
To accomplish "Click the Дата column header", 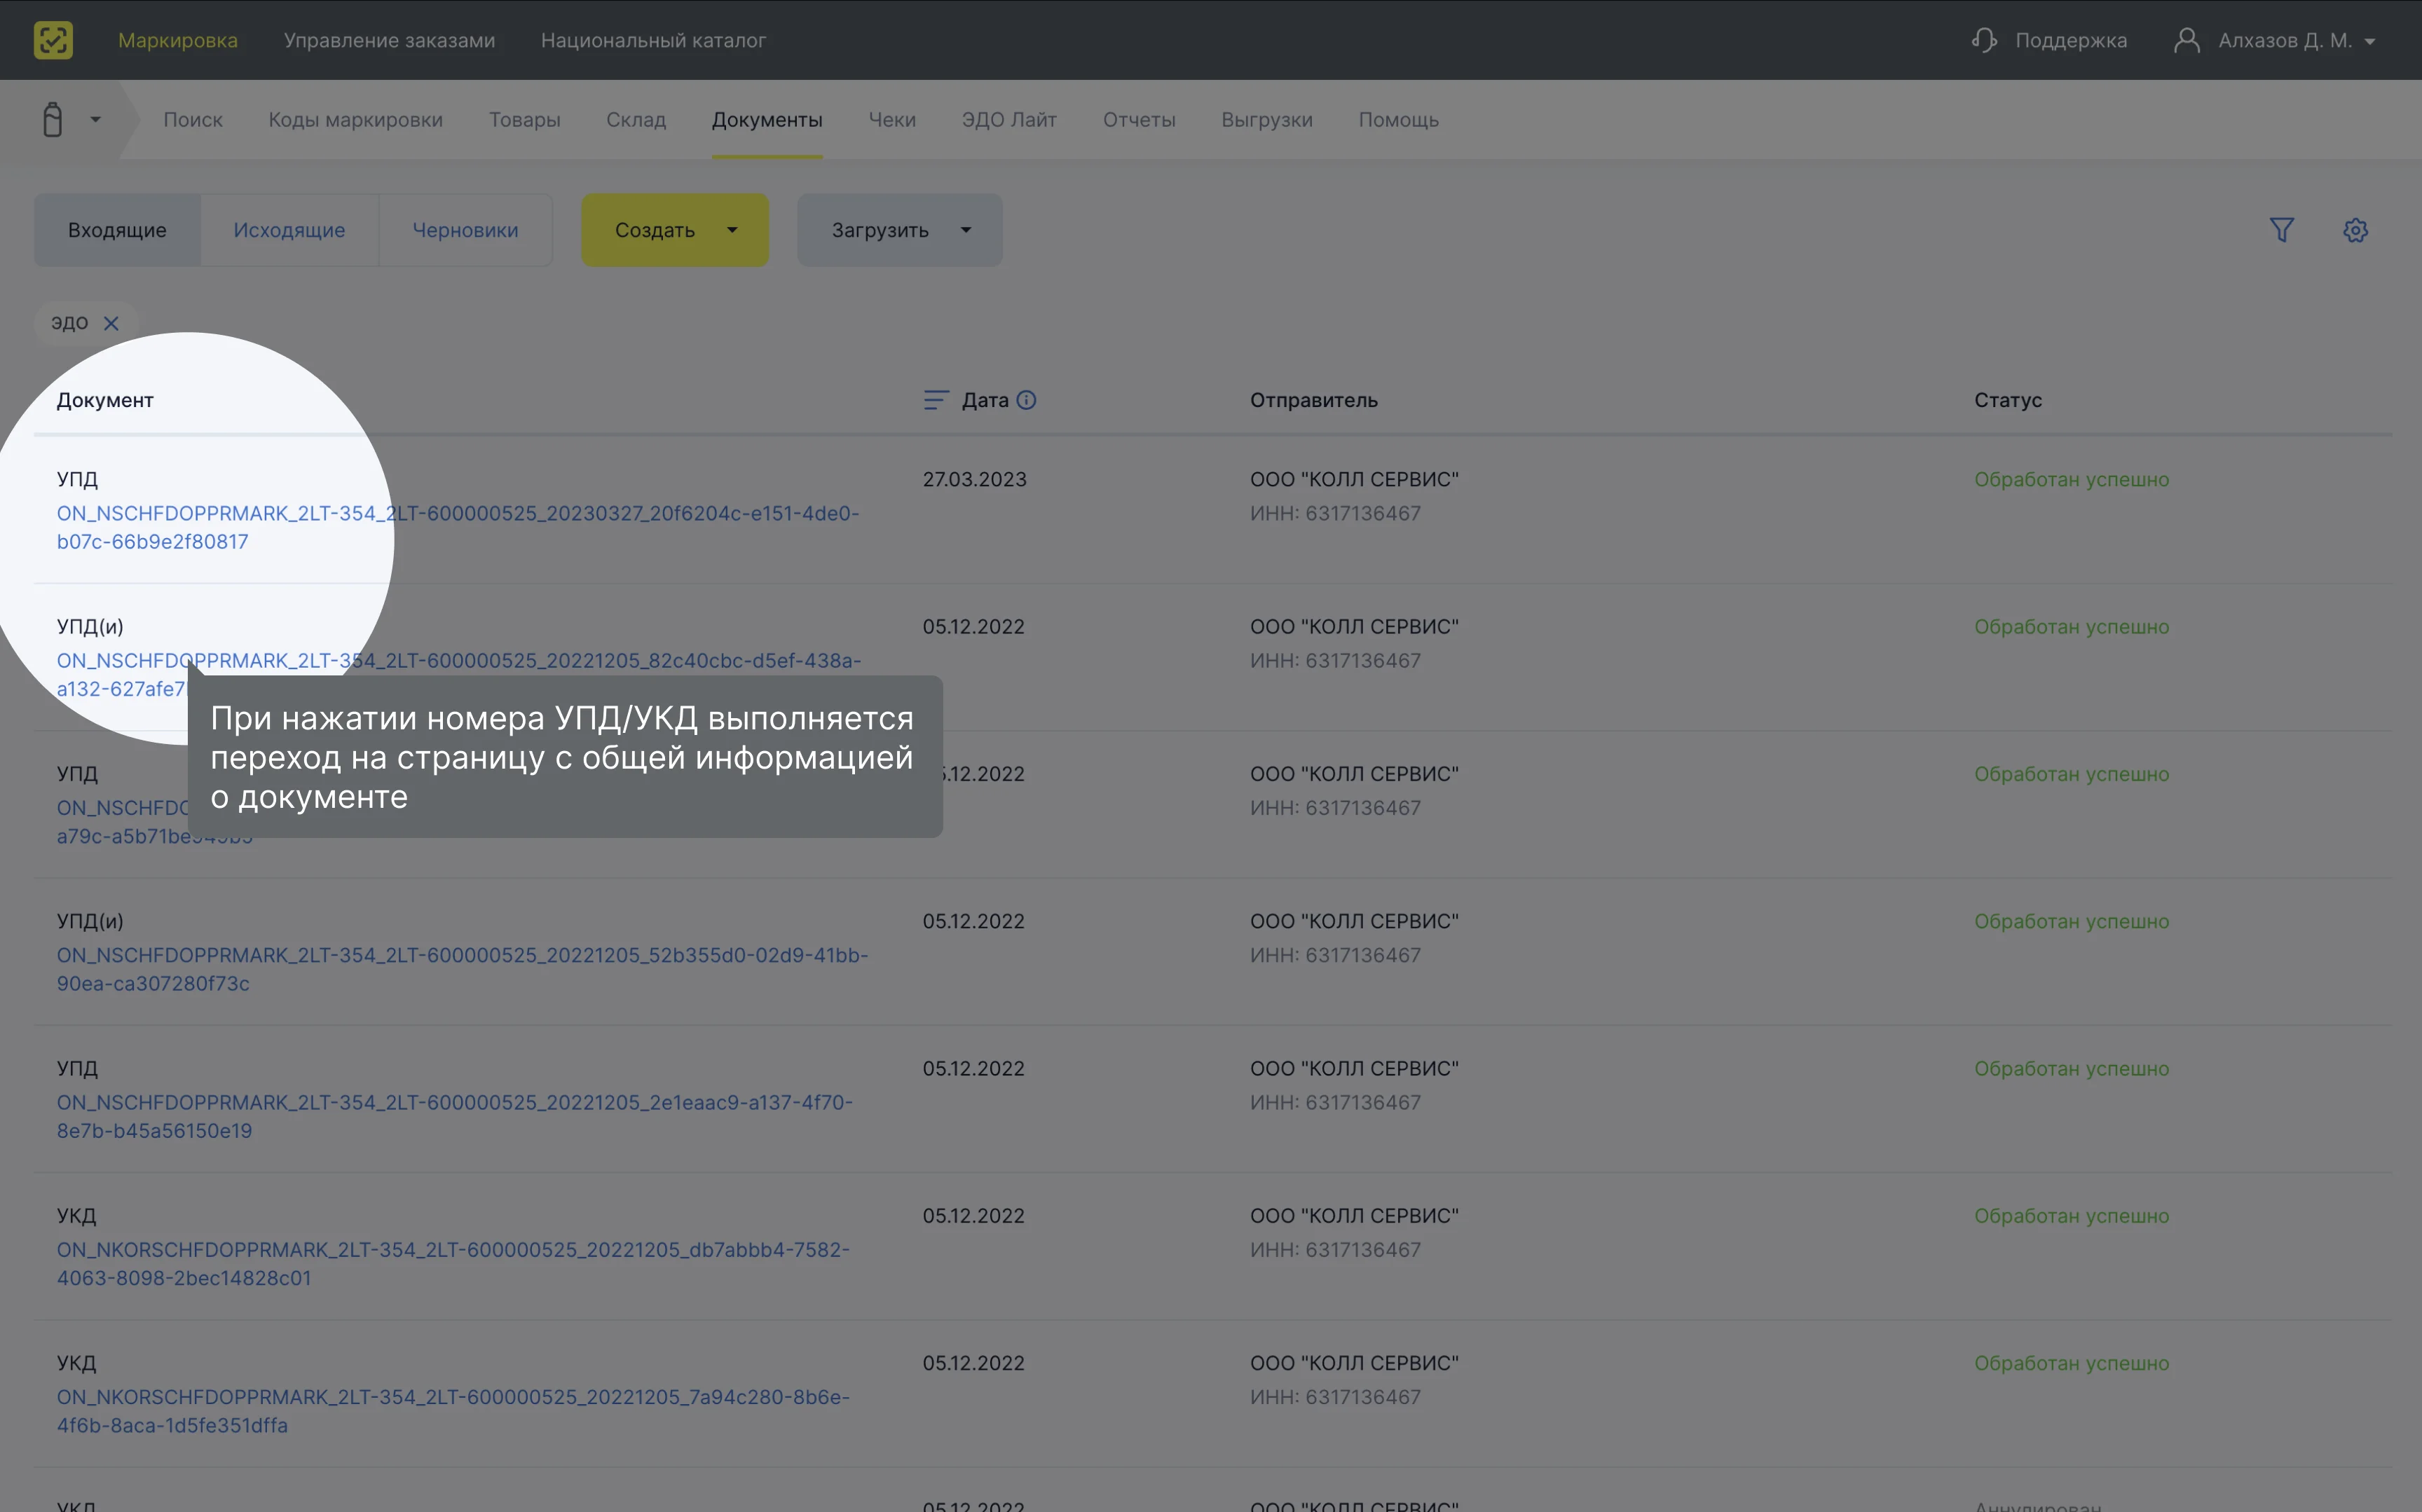I will click(x=985, y=400).
